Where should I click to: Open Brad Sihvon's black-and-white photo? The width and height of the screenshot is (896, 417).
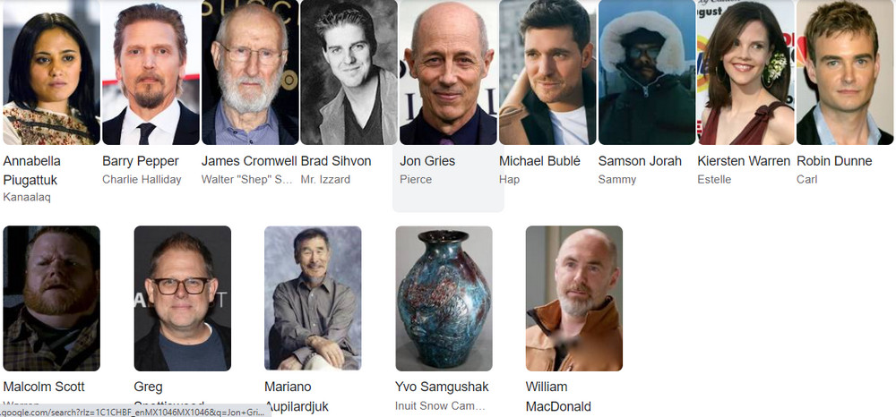(349, 72)
